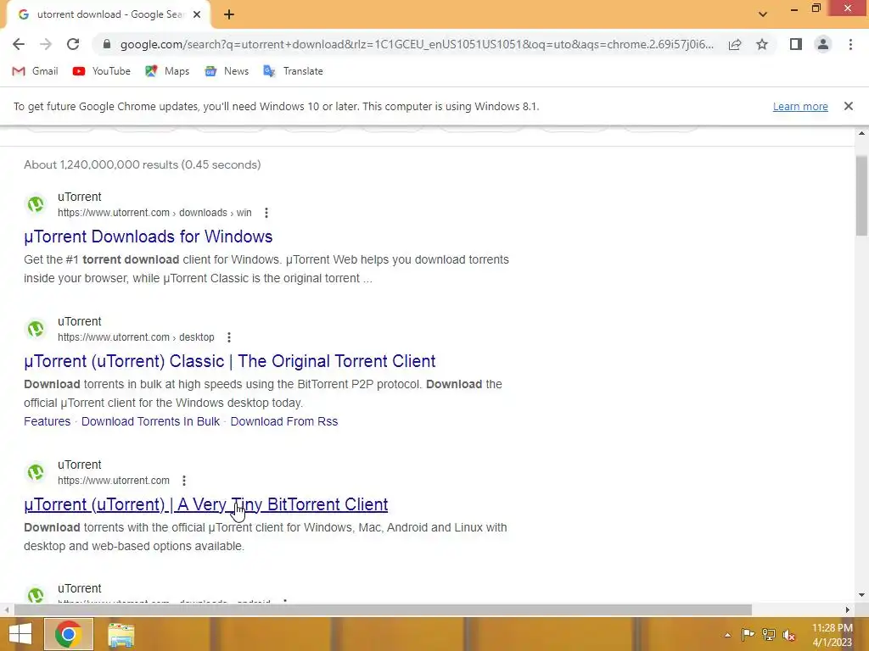The height and width of the screenshot is (651, 869).
Task: Bookmark this page with the star icon
Action: pyautogui.click(x=762, y=44)
